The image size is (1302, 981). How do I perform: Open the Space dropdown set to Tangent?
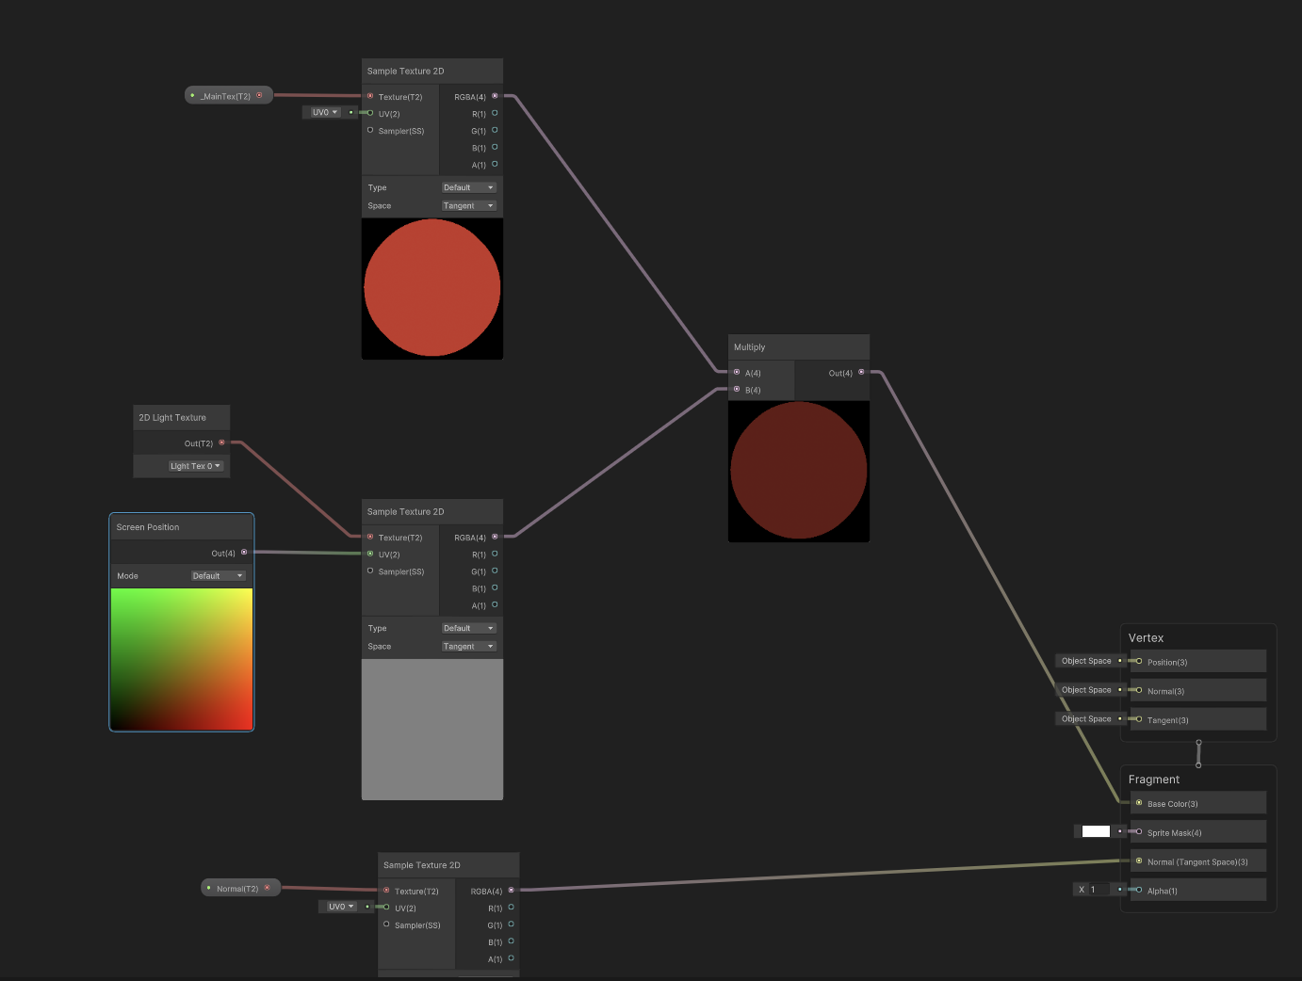(x=469, y=205)
